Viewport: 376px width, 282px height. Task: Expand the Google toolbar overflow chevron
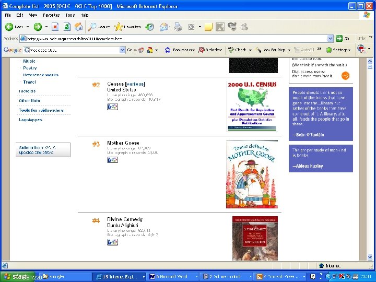click(319, 49)
